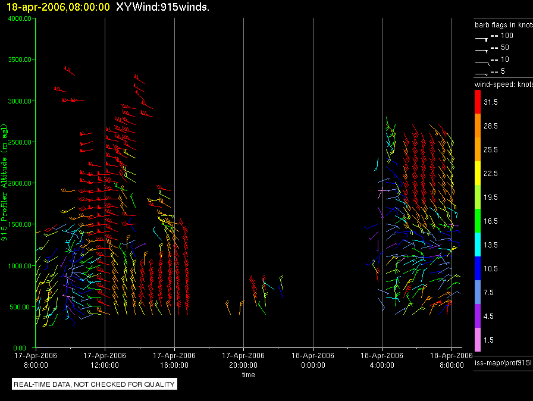Click the 100-knot barb flag legend symbol

481,39
